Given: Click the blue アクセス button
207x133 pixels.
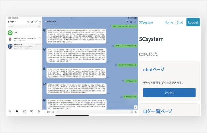Looking at the screenshot, I should (x=169, y=93).
